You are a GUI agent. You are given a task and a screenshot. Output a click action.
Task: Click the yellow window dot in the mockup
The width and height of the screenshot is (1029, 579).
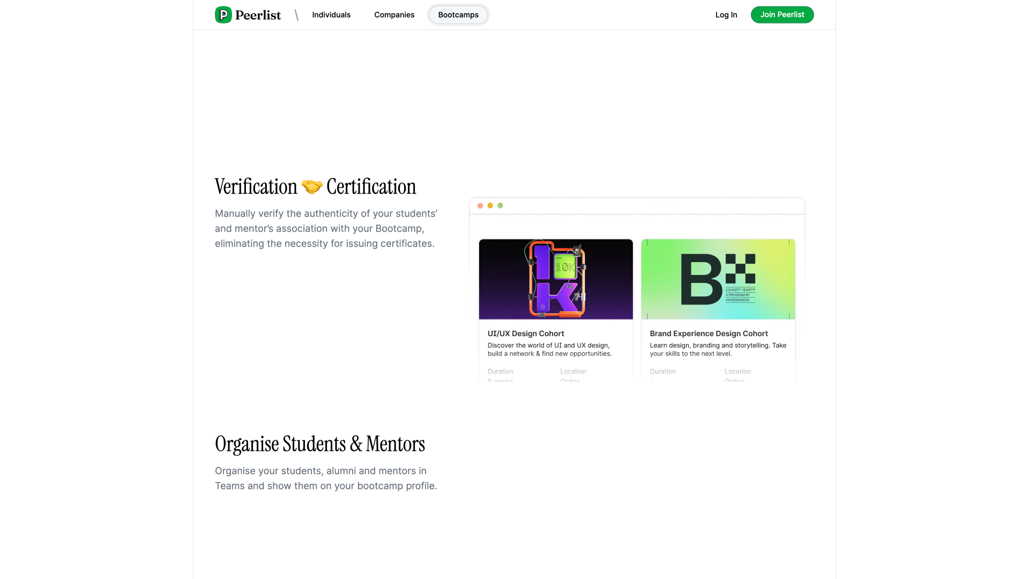click(x=490, y=205)
